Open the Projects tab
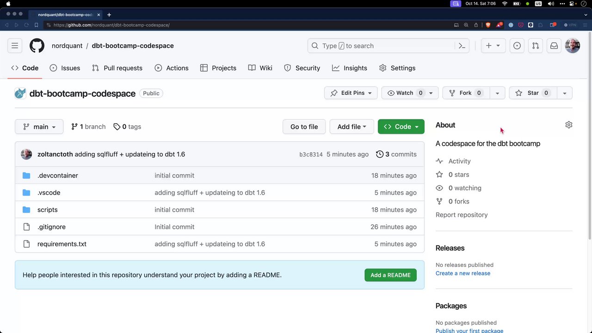 pos(218,68)
